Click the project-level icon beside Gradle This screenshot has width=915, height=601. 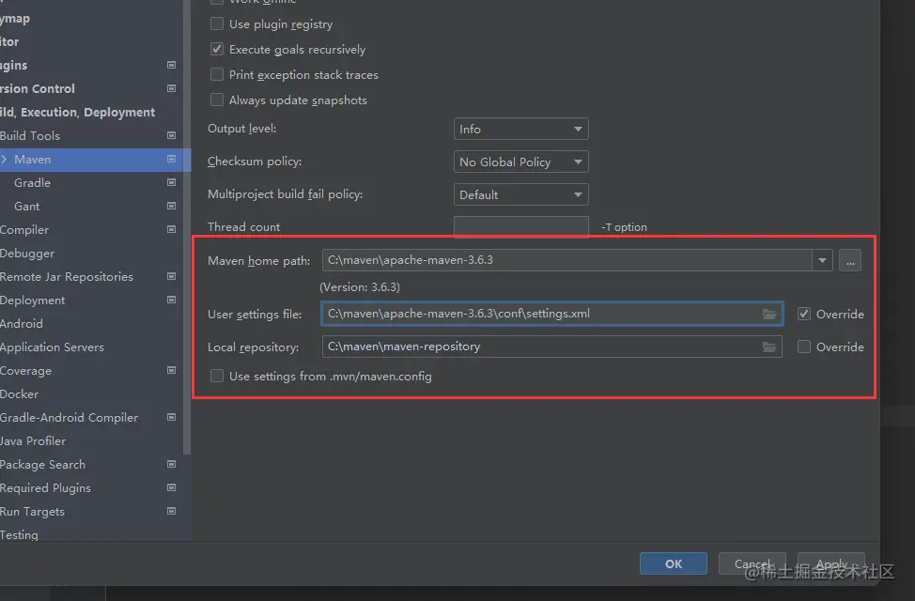(172, 182)
